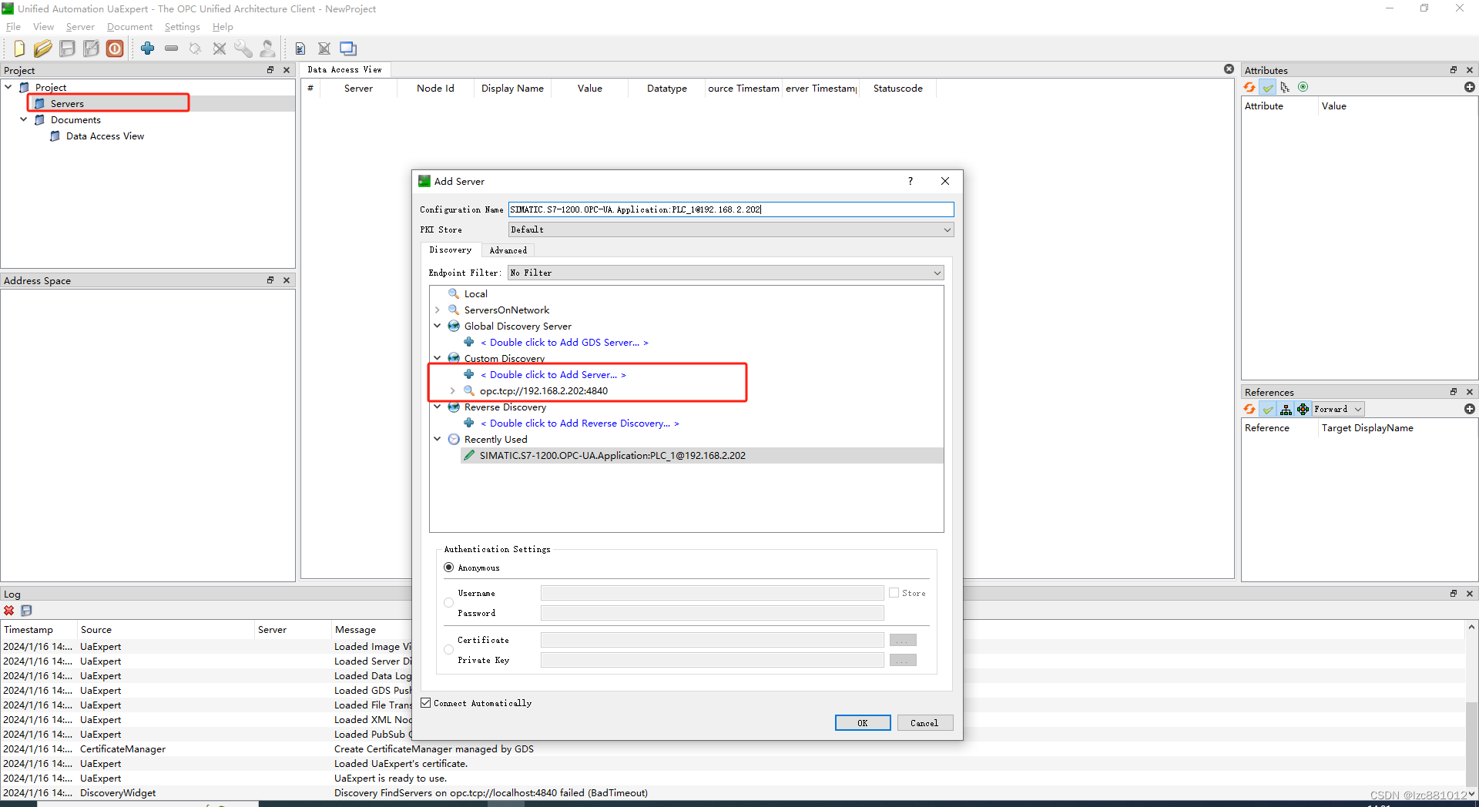1479x807 pixels.
Task: Click the tree view icon in Attributes panel
Action: click(x=1285, y=87)
